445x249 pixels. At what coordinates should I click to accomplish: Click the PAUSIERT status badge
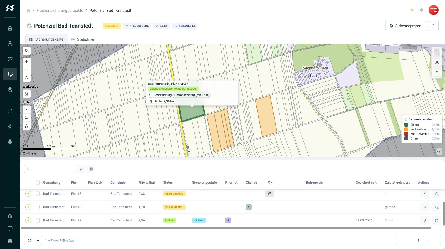tap(112, 26)
